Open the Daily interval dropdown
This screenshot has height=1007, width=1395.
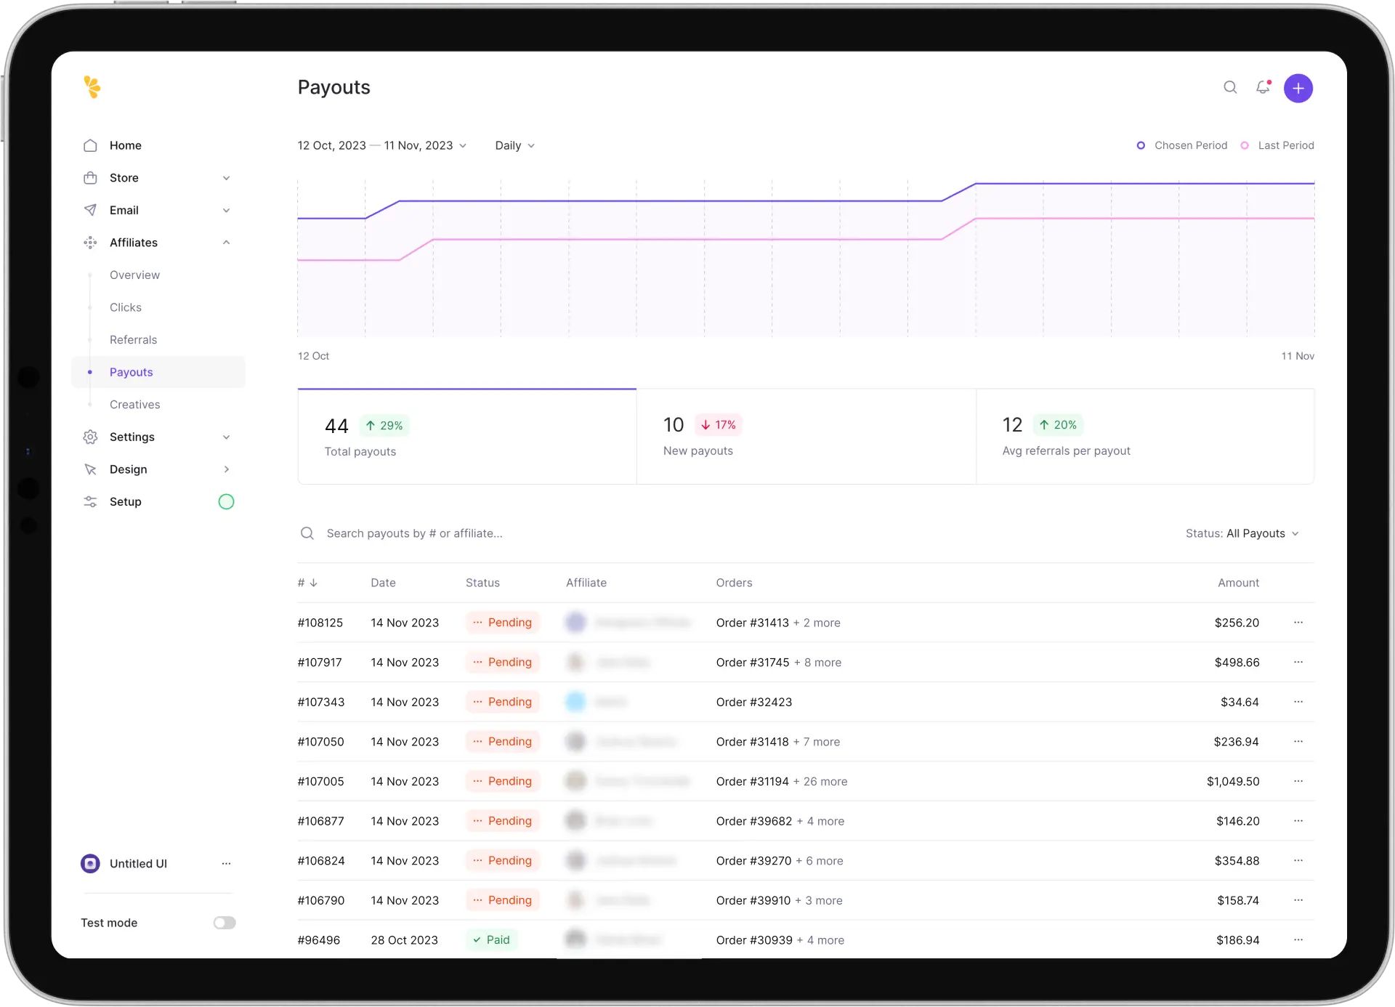(514, 145)
